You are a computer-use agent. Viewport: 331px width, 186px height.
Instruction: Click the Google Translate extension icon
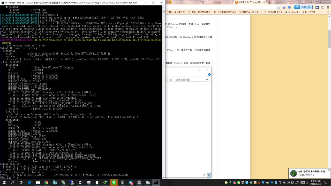click(x=289, y=7)
